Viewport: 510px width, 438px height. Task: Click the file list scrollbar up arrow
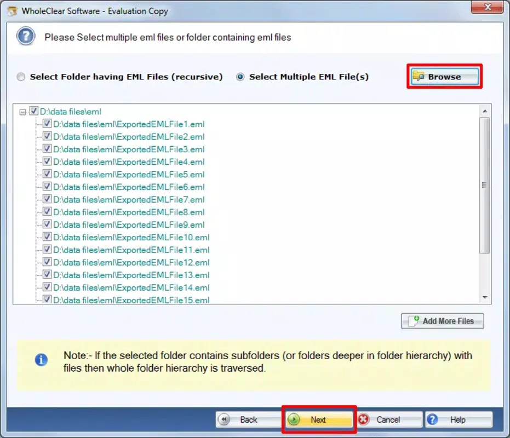click(x=485, y=111)
